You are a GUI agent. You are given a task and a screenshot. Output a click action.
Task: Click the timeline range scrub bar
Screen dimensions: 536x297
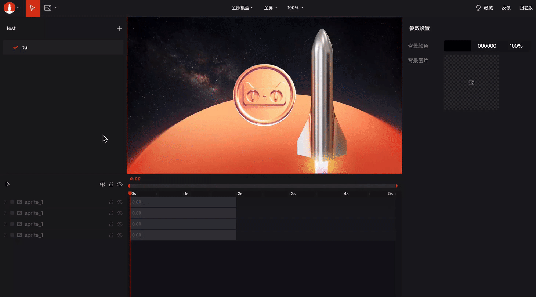[263, 186]
